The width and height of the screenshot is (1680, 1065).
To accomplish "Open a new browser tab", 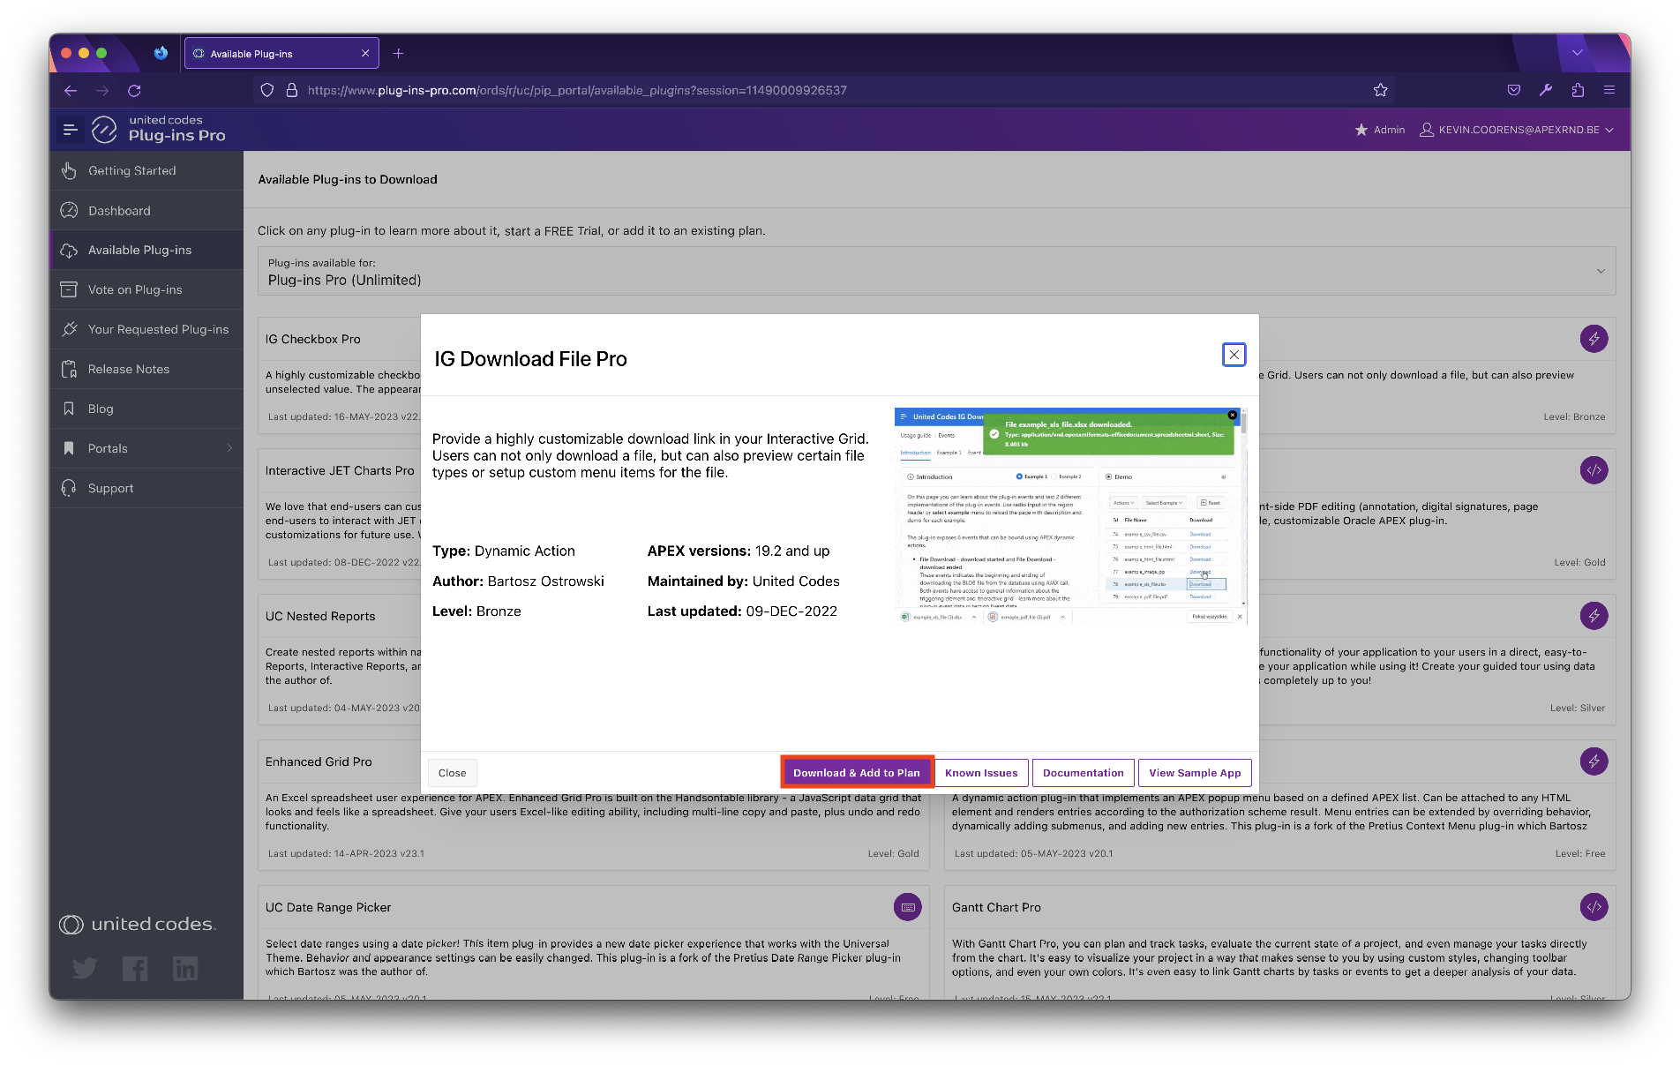I will [398, 54].
